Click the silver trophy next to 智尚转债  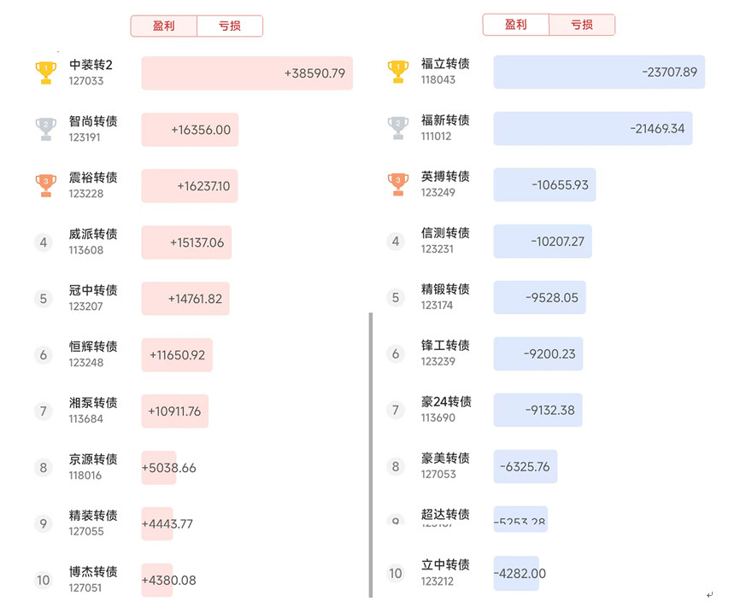tap(45, 129)
